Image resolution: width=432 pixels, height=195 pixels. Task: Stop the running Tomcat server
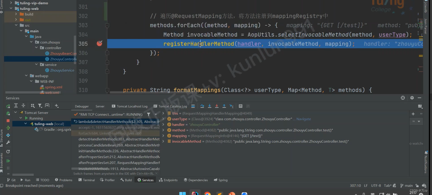[8, 121]
